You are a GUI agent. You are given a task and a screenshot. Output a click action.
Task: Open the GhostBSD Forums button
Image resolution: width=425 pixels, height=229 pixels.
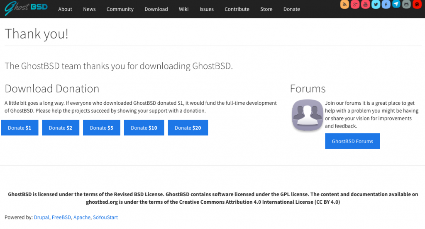[352, 141]
